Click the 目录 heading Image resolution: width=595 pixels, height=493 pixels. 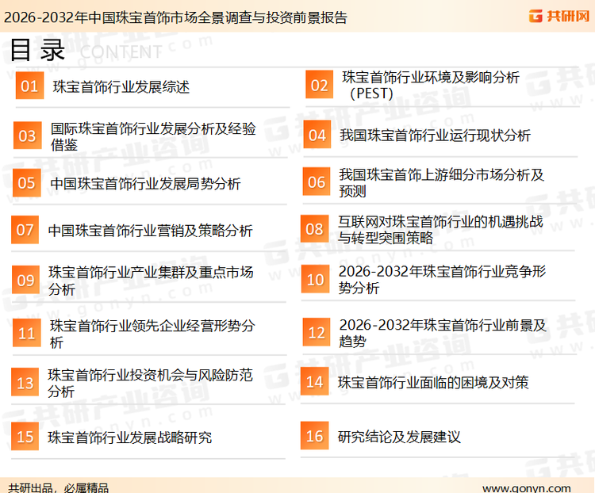click(37, 50)
